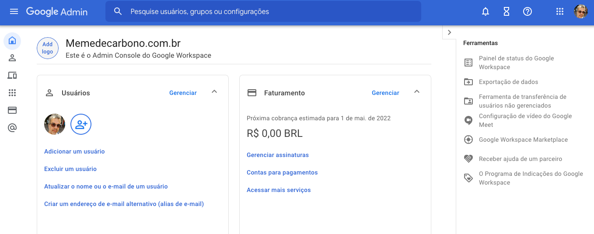594x234 pixels.
Task: Open the Google apps grid launcher
Action: [560, 12]
